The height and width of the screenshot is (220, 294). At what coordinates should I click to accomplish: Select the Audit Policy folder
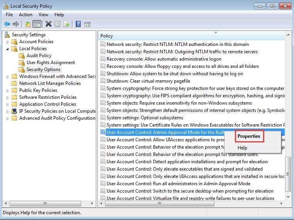point(39,56)
